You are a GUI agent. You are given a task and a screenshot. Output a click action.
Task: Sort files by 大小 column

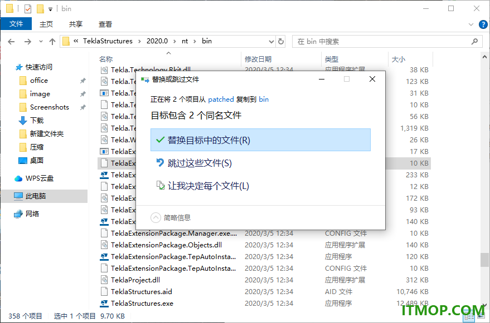click(399, 59)
